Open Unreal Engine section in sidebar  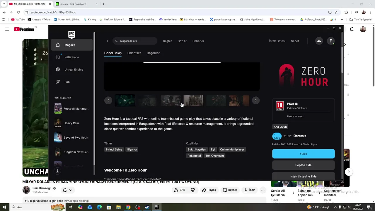(72, 69)
